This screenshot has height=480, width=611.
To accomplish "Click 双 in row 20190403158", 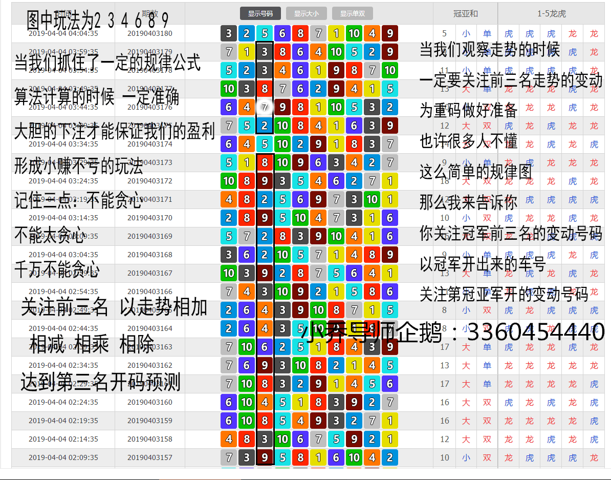I will coord(487,439).
